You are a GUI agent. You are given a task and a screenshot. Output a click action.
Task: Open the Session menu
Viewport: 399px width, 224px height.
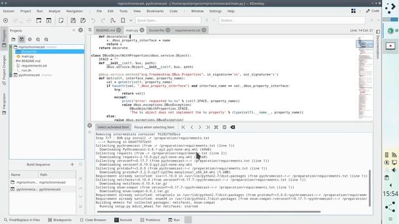[x=8, y=11]
